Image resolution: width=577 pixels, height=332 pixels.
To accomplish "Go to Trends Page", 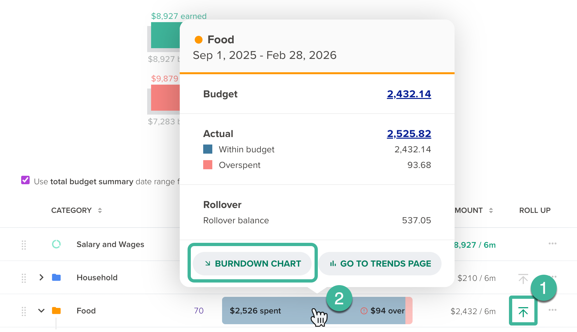I will point(380,263).
